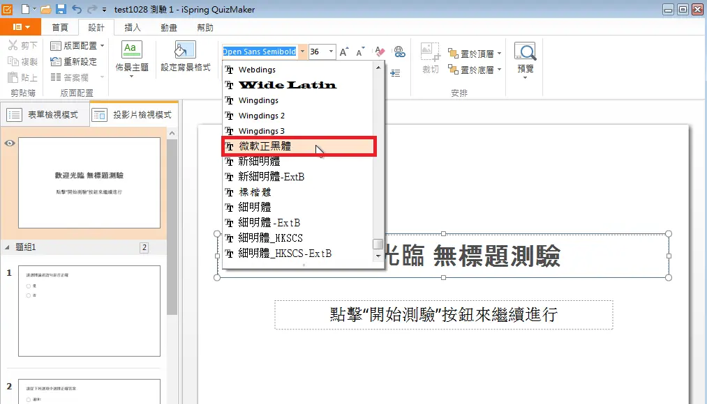Switch to 表單檢視模式 form view
This screenshot has width=707, height=404.
[x=45, y=115]
